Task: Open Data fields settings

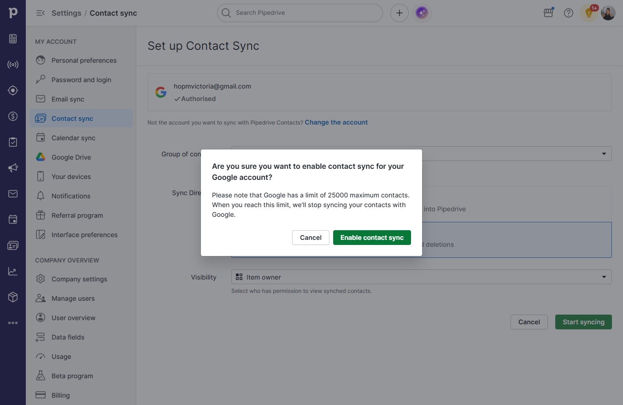Action: click(x=81, y=337)
